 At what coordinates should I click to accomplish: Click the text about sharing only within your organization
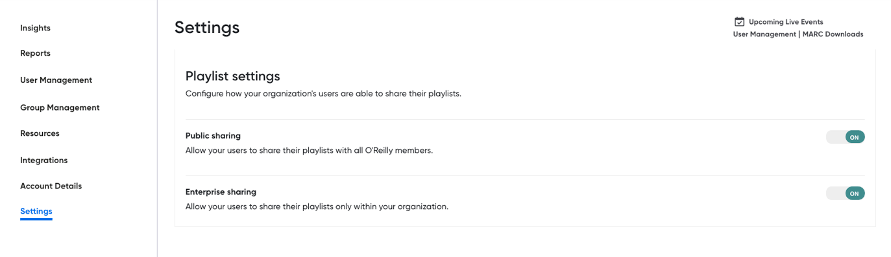317,207
